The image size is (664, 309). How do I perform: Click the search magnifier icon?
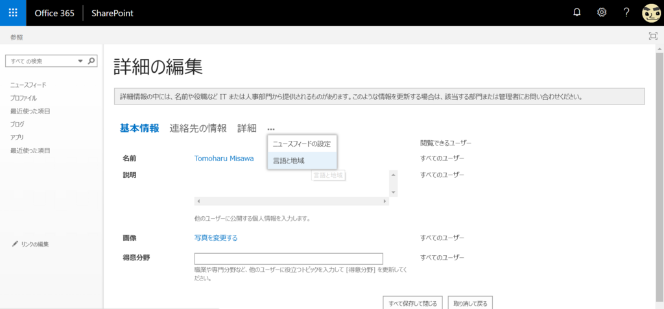91,61
